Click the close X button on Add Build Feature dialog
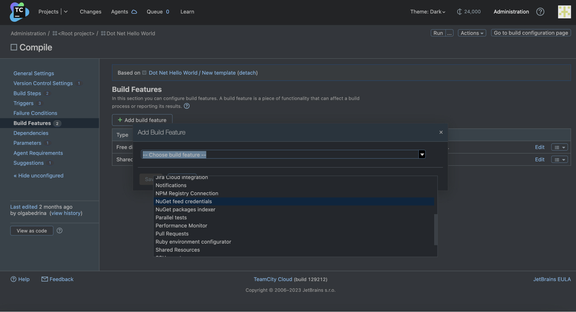The width and height of the screenshot is (576, 312). [441, 132]
